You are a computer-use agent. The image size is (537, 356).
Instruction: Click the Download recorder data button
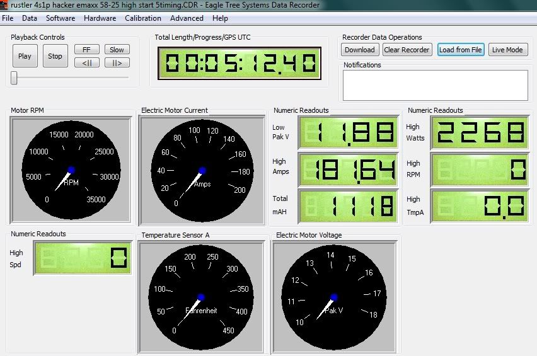point(360,50)
